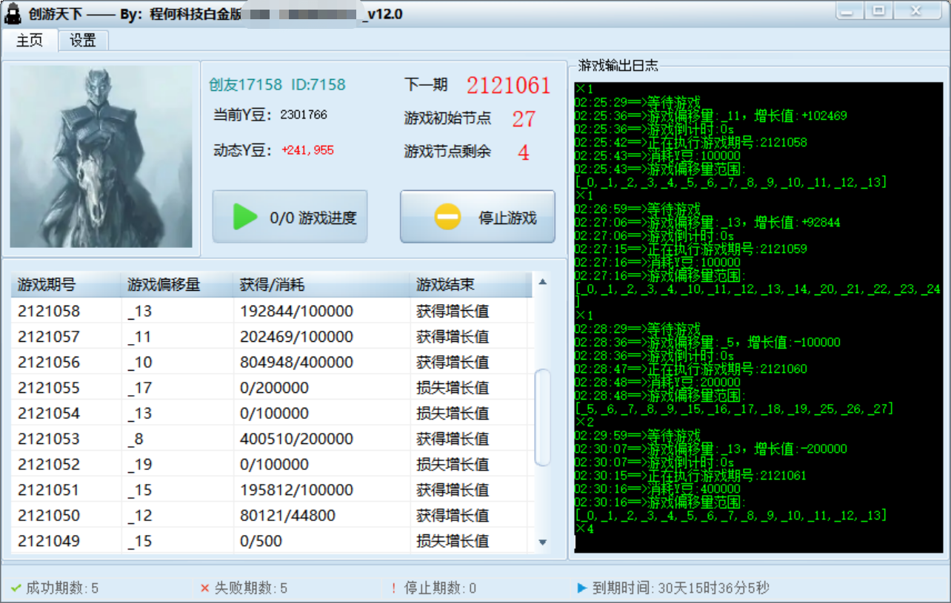
Task: Switch to the 主页 tab
Action: tap(30, 41)
